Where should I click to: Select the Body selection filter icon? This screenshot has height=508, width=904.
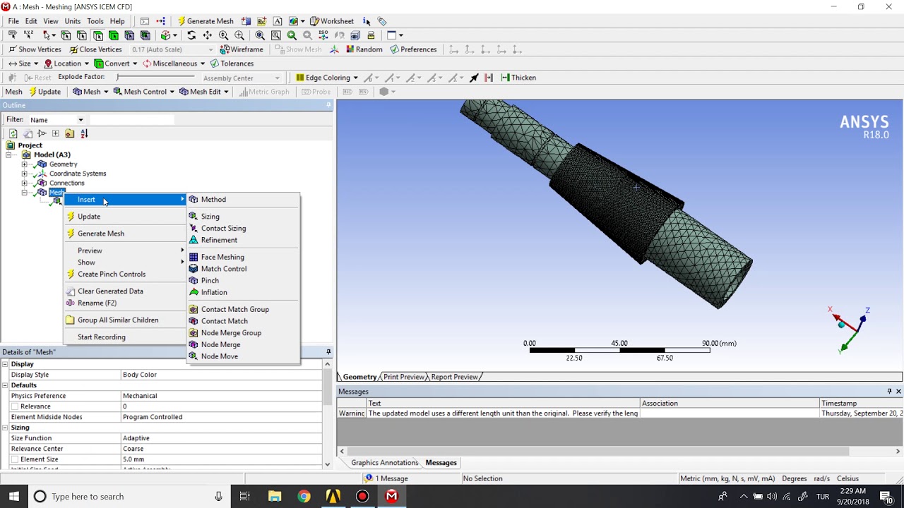click(x=113, y=35)
